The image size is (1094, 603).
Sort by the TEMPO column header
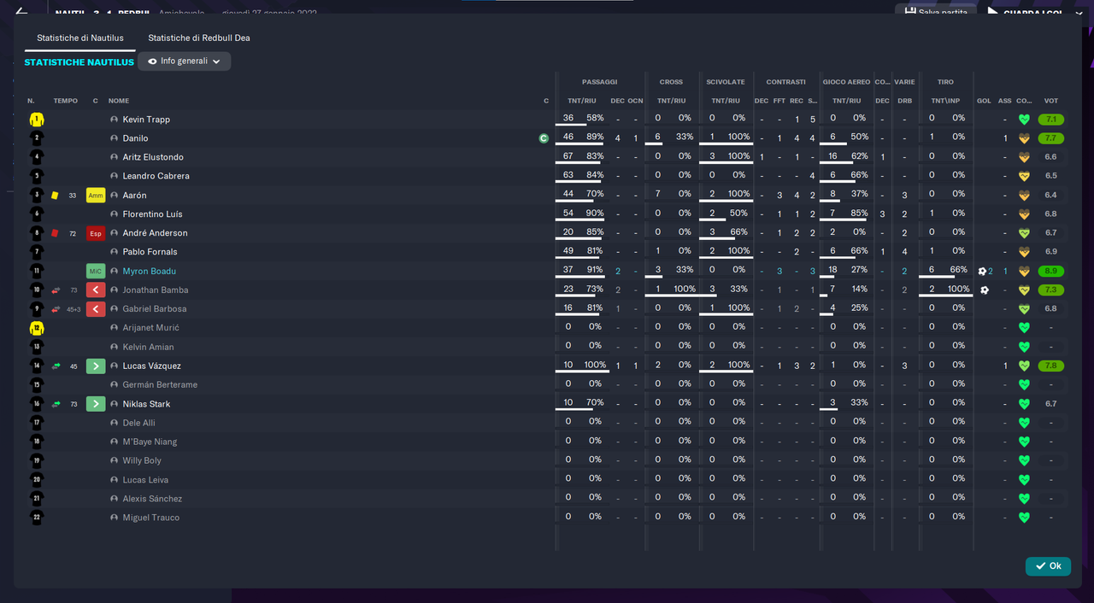point(65,101)
